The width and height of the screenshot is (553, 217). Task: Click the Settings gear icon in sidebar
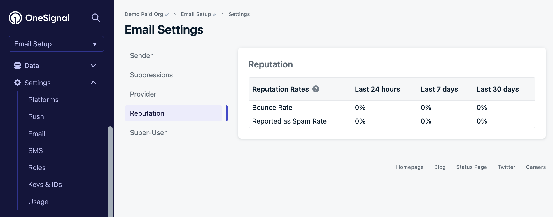point(17,83)
